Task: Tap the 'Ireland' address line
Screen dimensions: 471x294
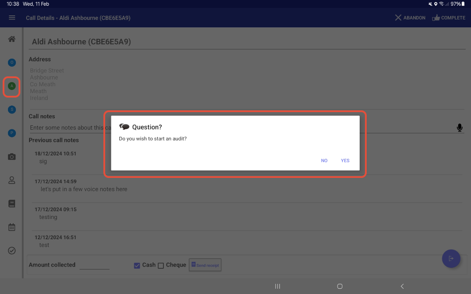Action: tap(39, 98)
